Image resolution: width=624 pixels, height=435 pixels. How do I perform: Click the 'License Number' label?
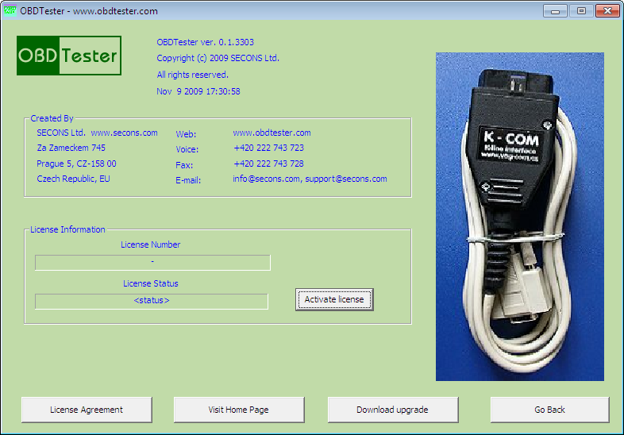coord(150,244)
